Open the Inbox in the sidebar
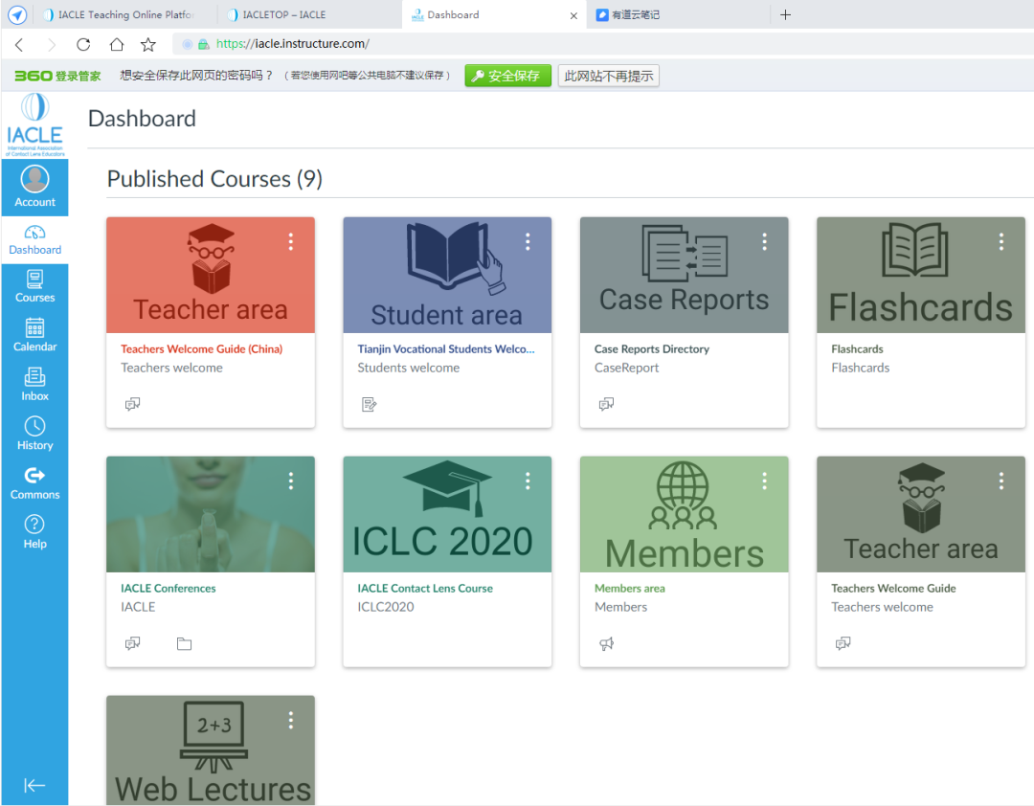This screenshot has height=806, width=1034. click(x=34, y=383)
